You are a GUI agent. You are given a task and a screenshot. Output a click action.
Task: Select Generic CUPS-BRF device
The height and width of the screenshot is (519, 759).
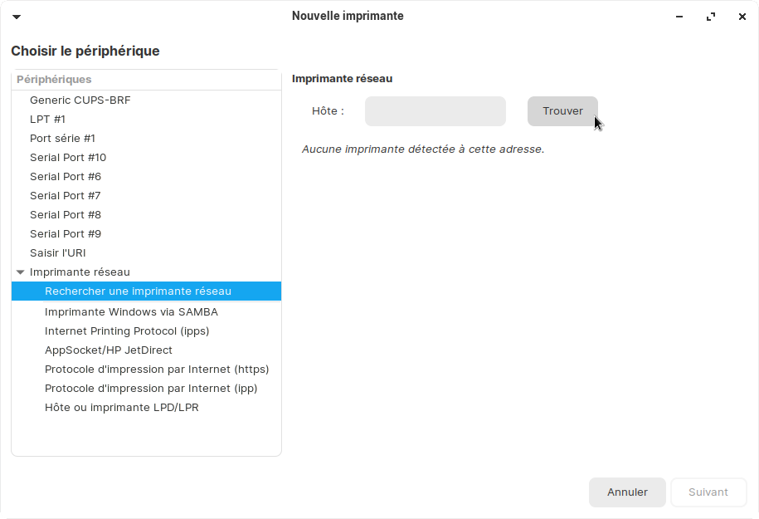pos(80,100)
